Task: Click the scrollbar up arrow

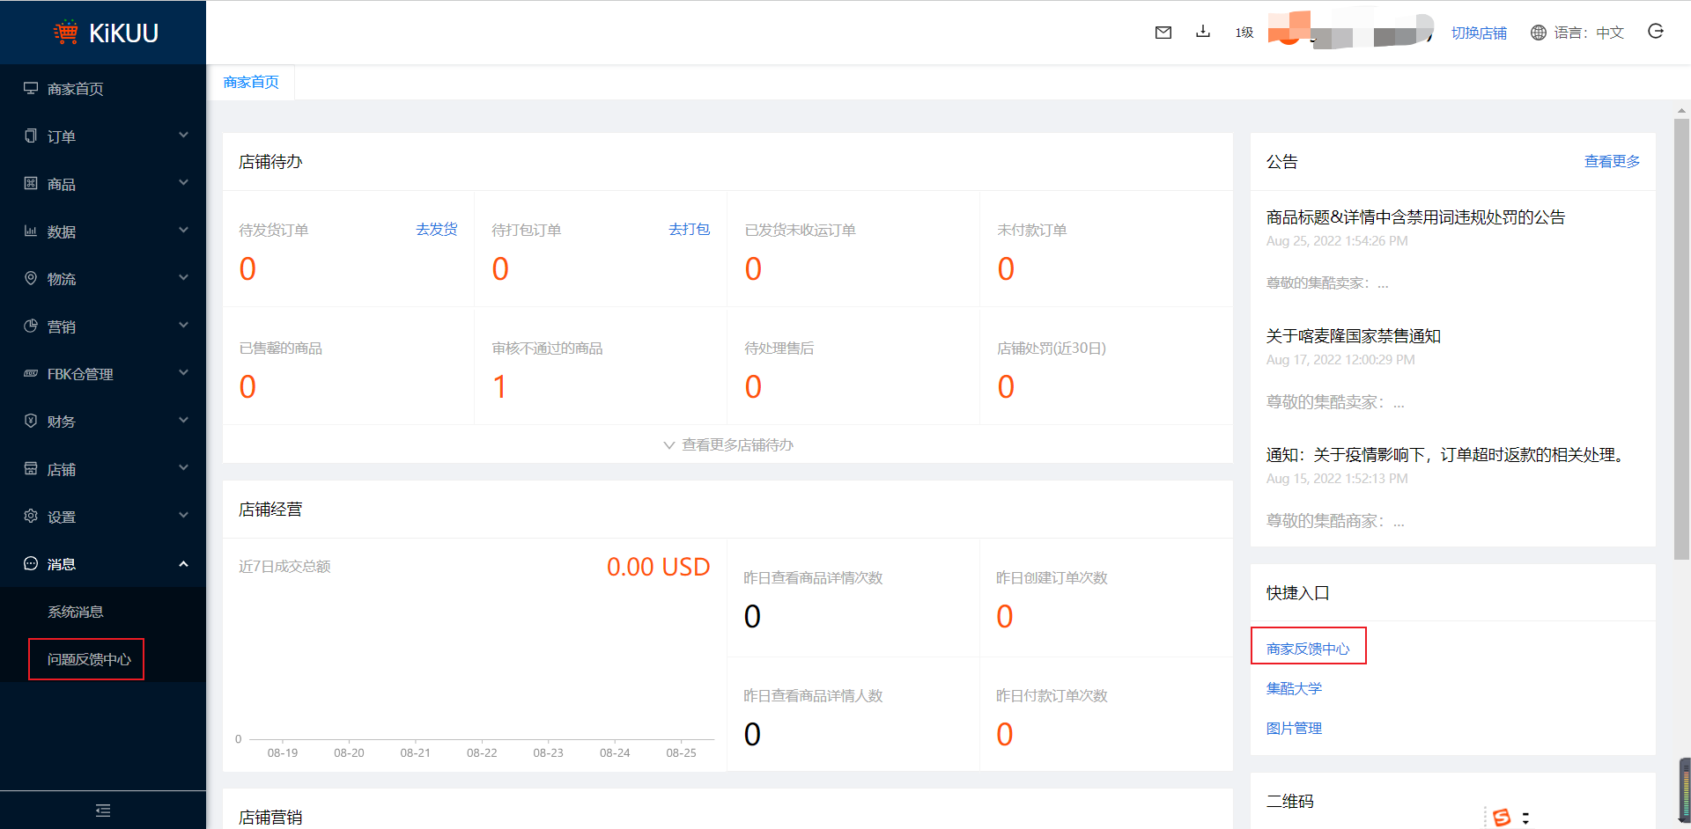Action: 1681,111
